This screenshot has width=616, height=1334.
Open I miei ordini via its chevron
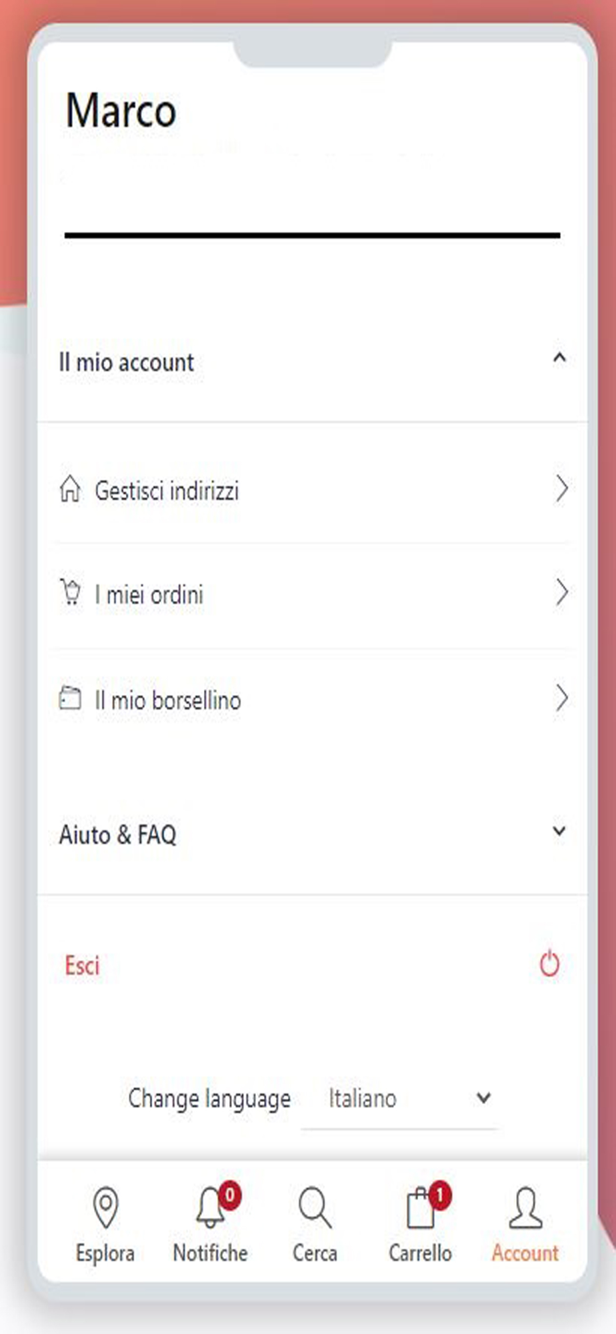562,592
